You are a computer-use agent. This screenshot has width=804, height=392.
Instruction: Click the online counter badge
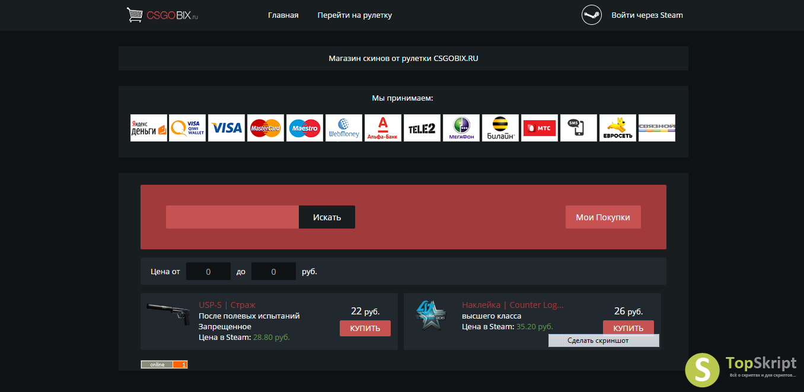tap(164, 365)
